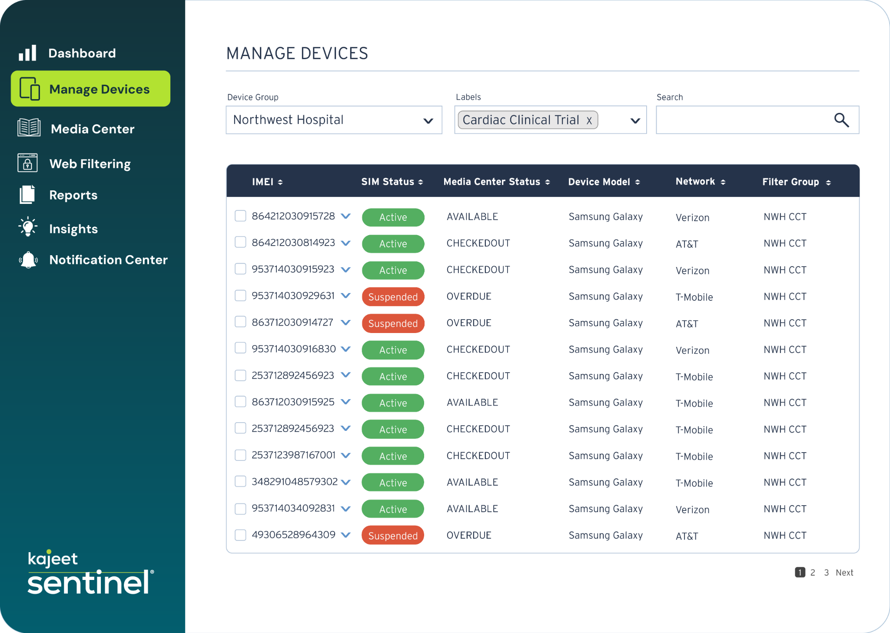This screenshot has height=633, width=890.
Task: Click the search magnifier icon
Action: coord(841,120)
